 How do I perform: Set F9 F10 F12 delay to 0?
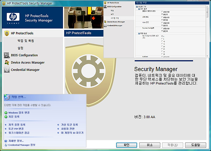pos(162,36)
